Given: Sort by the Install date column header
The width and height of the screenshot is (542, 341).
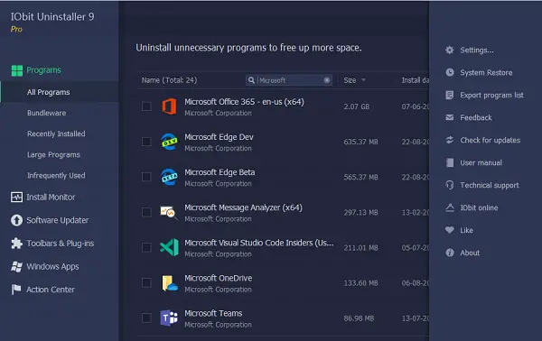Looking at the screenshot, I should (x=415, y=80).
